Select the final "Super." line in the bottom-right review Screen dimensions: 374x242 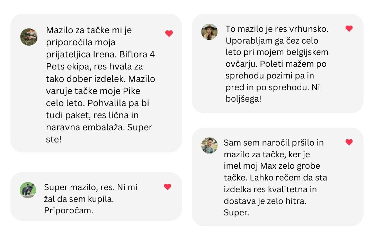pos(237,213)
